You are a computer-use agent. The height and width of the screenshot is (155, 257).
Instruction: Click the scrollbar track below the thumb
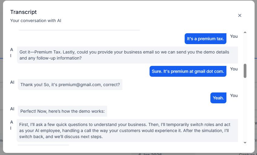[x=245, y=110]
